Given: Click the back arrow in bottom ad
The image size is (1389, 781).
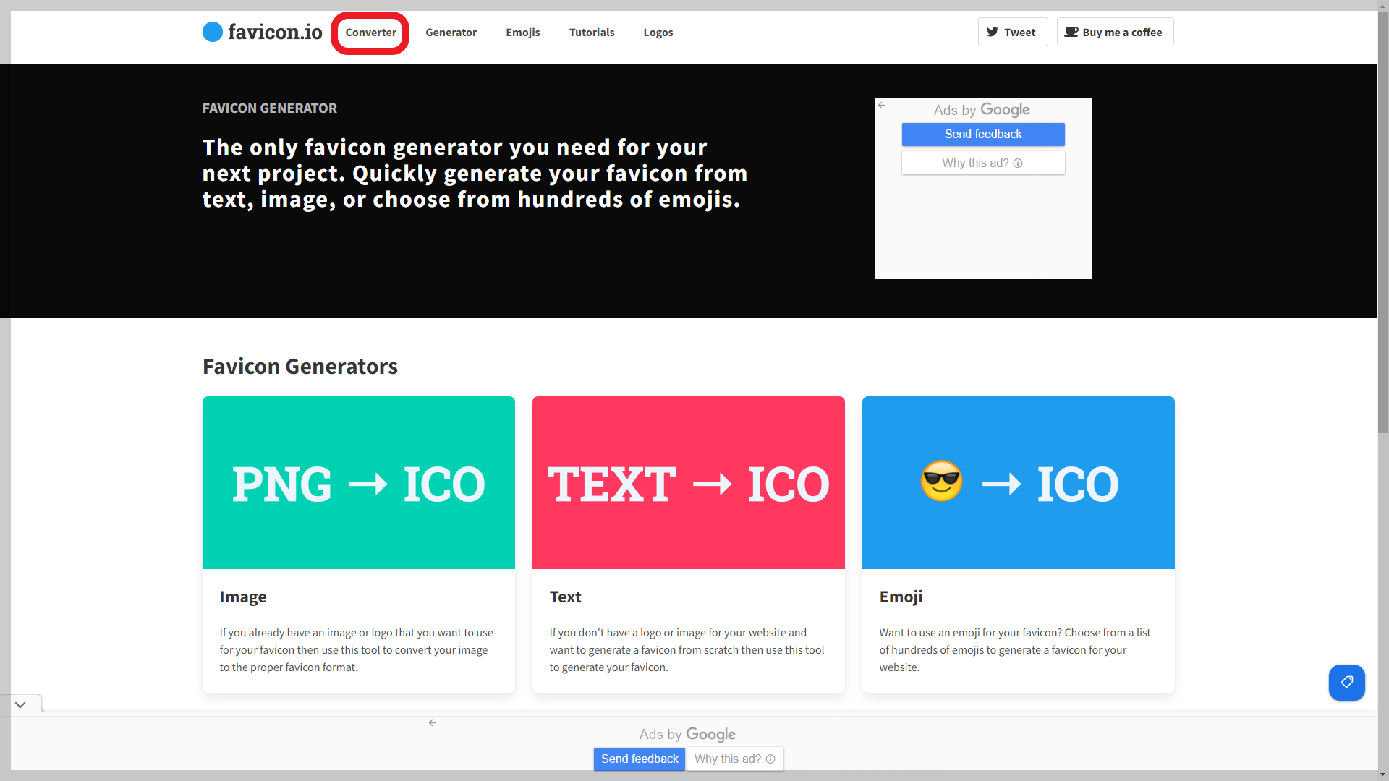Looking at the screenshot, I should coord(432,722).
